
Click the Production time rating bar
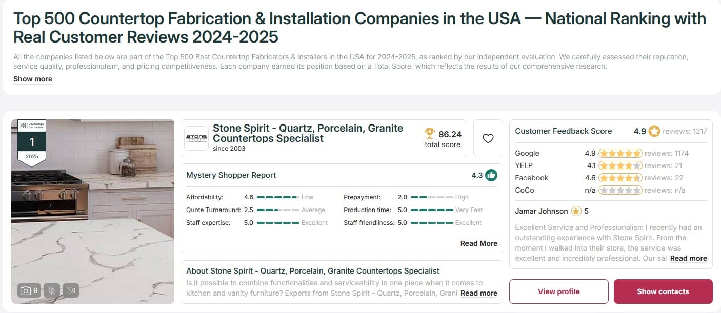tap(432, 210)
